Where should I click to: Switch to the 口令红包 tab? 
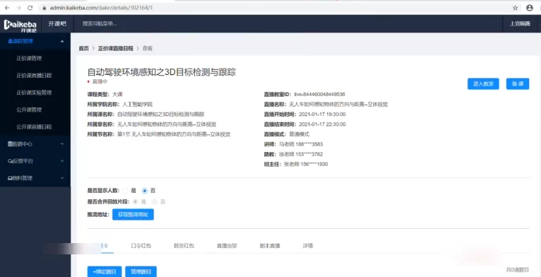click(141, 246)
